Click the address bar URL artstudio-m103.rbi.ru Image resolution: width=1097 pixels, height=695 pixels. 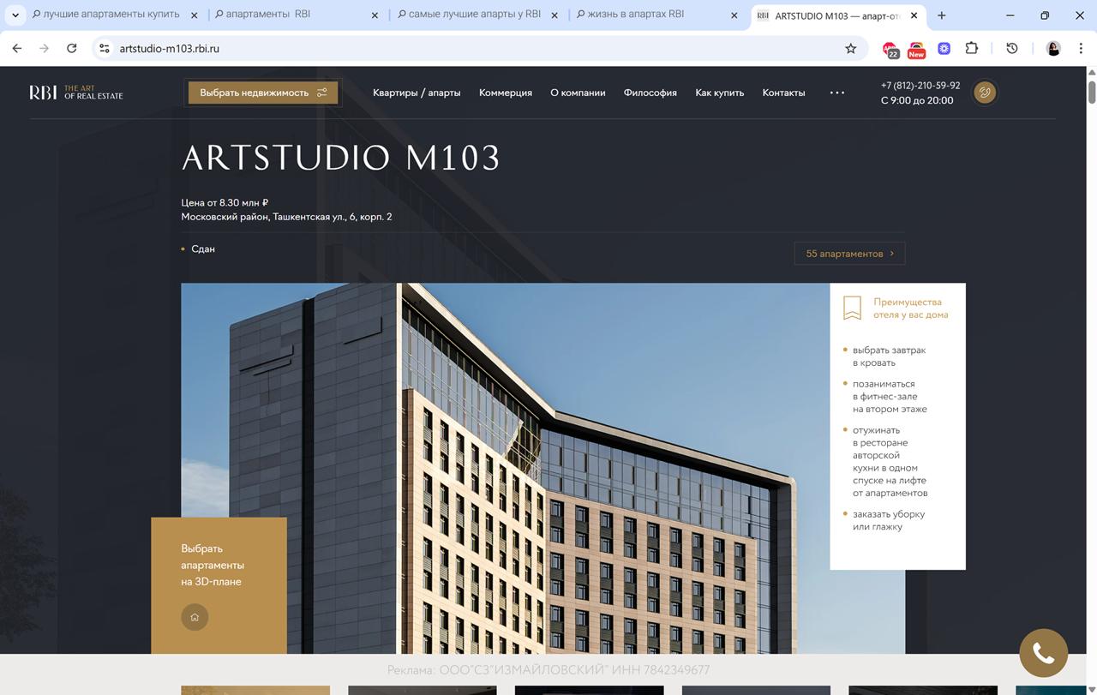point(170,49)
